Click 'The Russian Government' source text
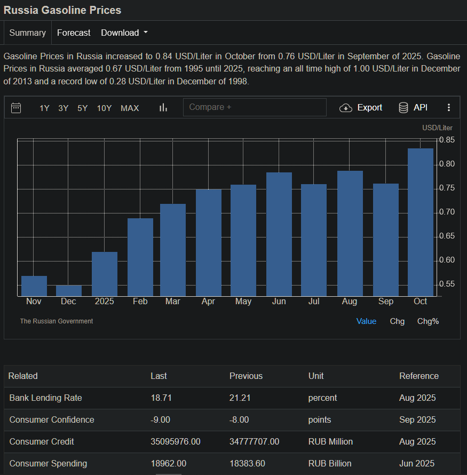 pyautogui.click(x=57, y=321)
